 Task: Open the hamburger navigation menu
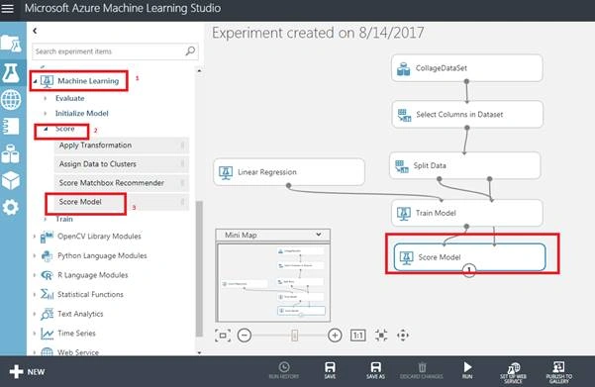tap(7, 8)
